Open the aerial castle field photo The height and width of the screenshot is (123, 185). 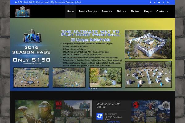[148, 44]
